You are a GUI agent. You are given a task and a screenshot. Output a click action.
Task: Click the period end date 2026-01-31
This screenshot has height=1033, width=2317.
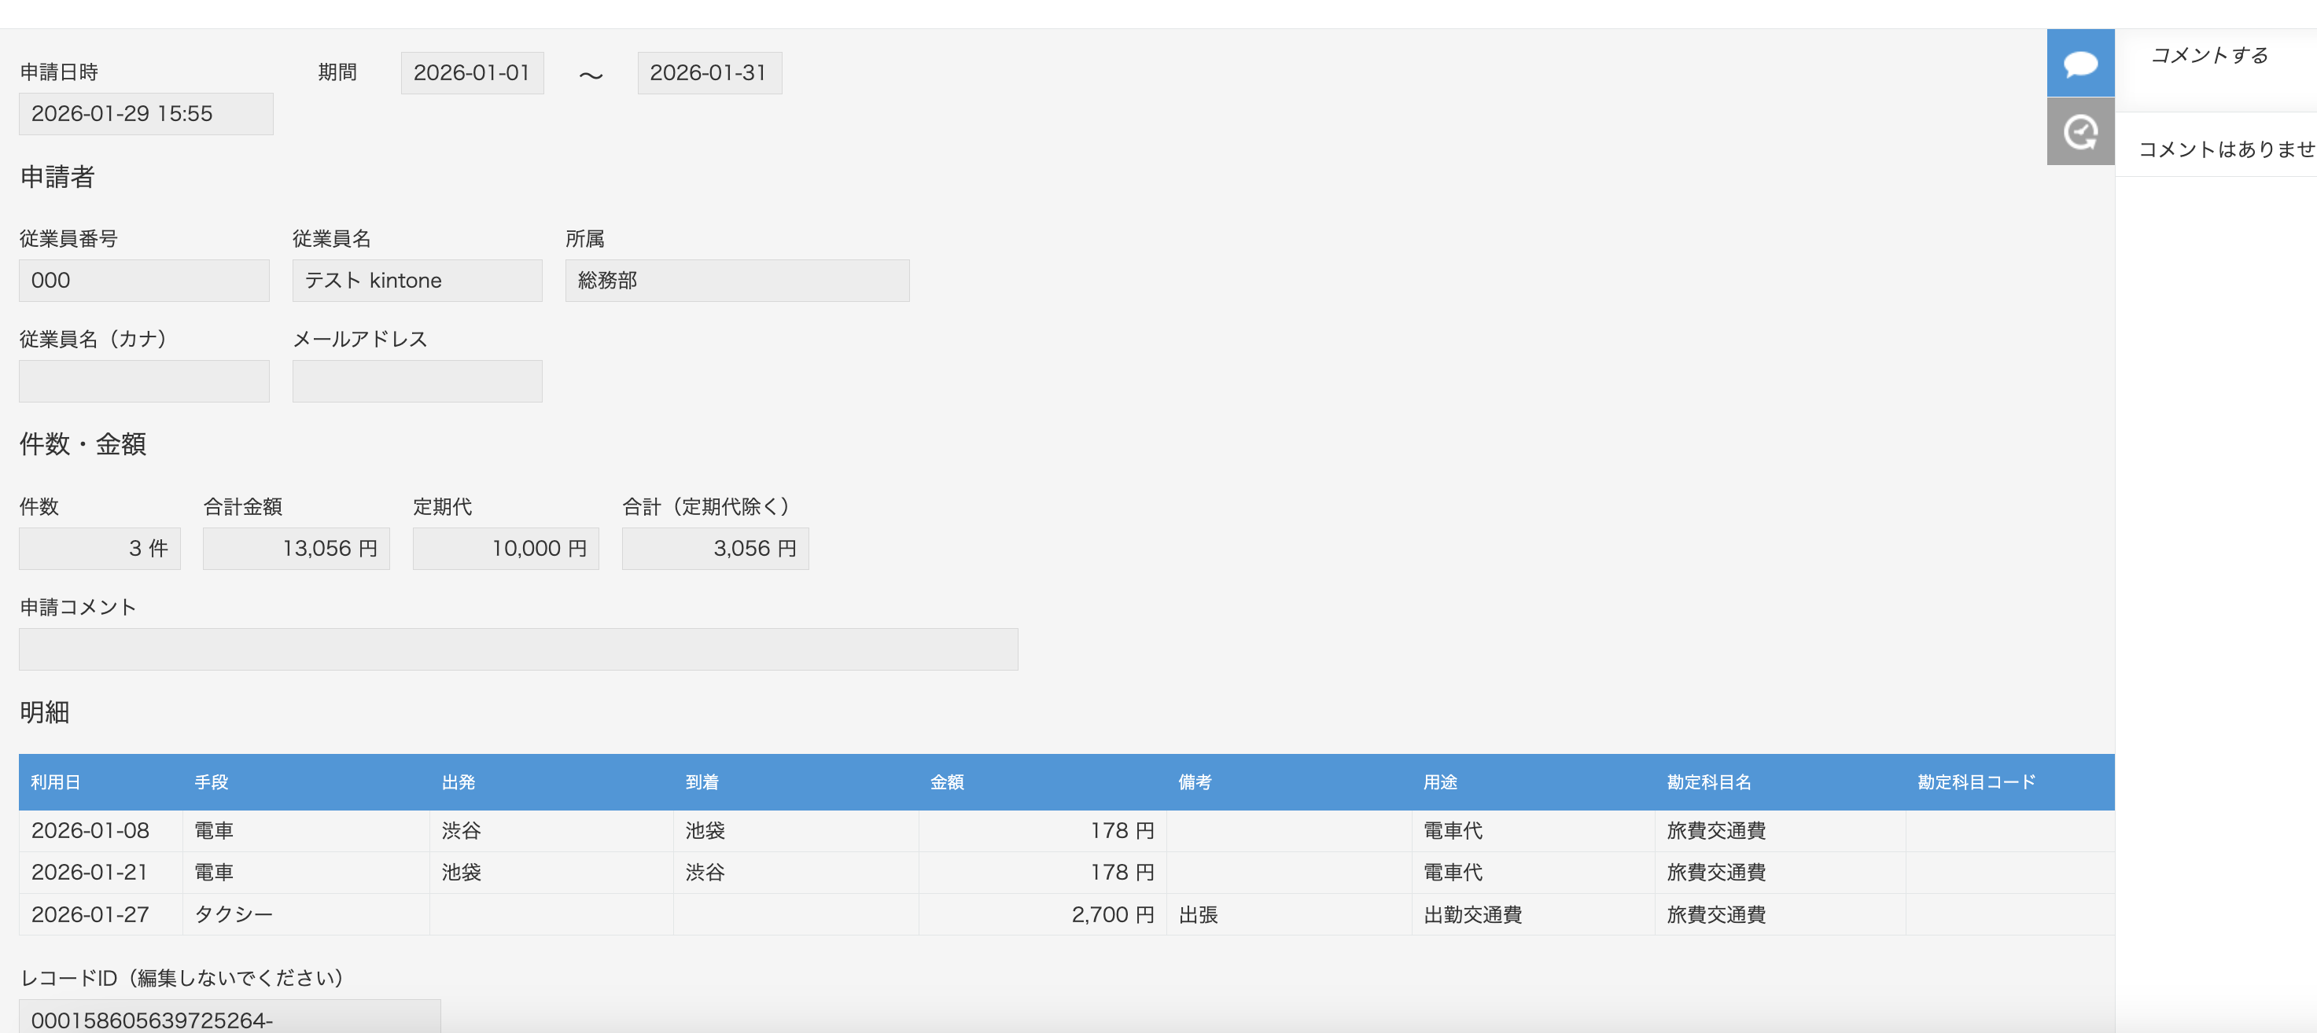pyautogui.click(x=709, y=73)
